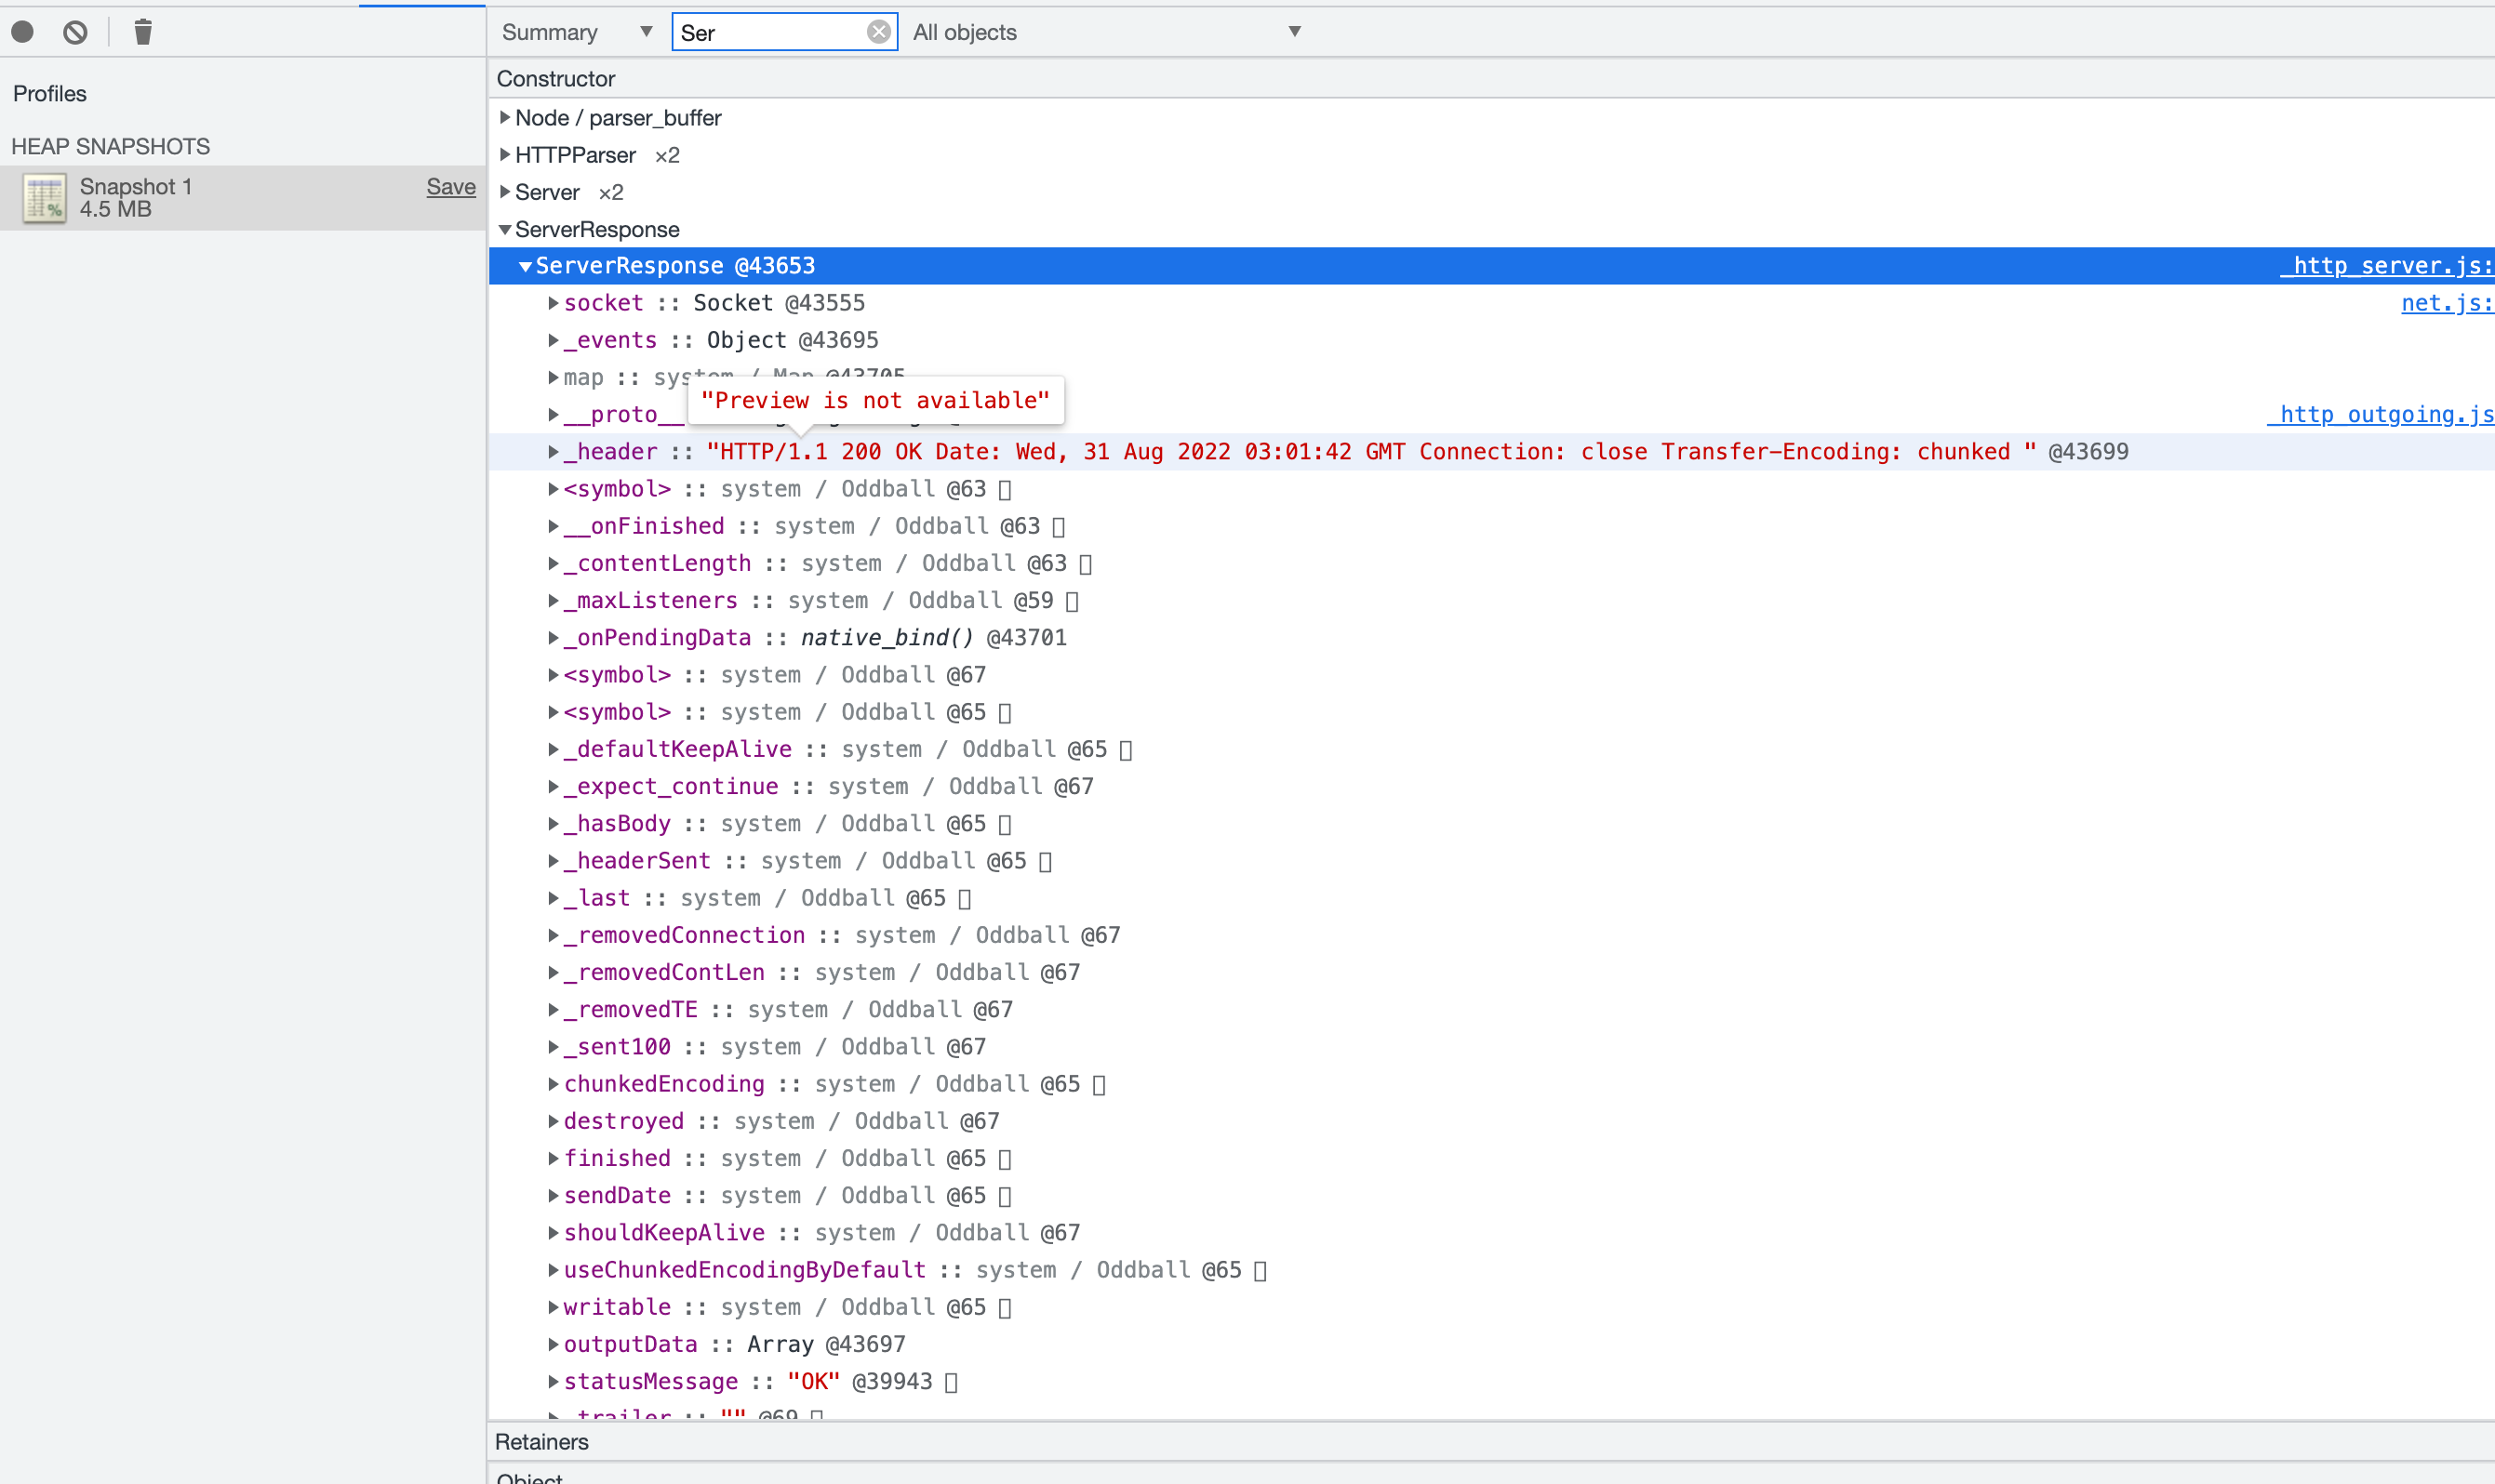2495x1484 pixels.
Task: Expand the outputData Array entry
Action: pyautogui.click(x=554, y=1344)
